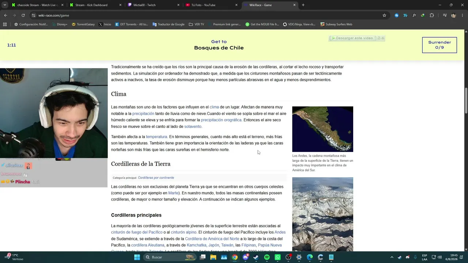Show hidden system tray icons

point(392,257)
